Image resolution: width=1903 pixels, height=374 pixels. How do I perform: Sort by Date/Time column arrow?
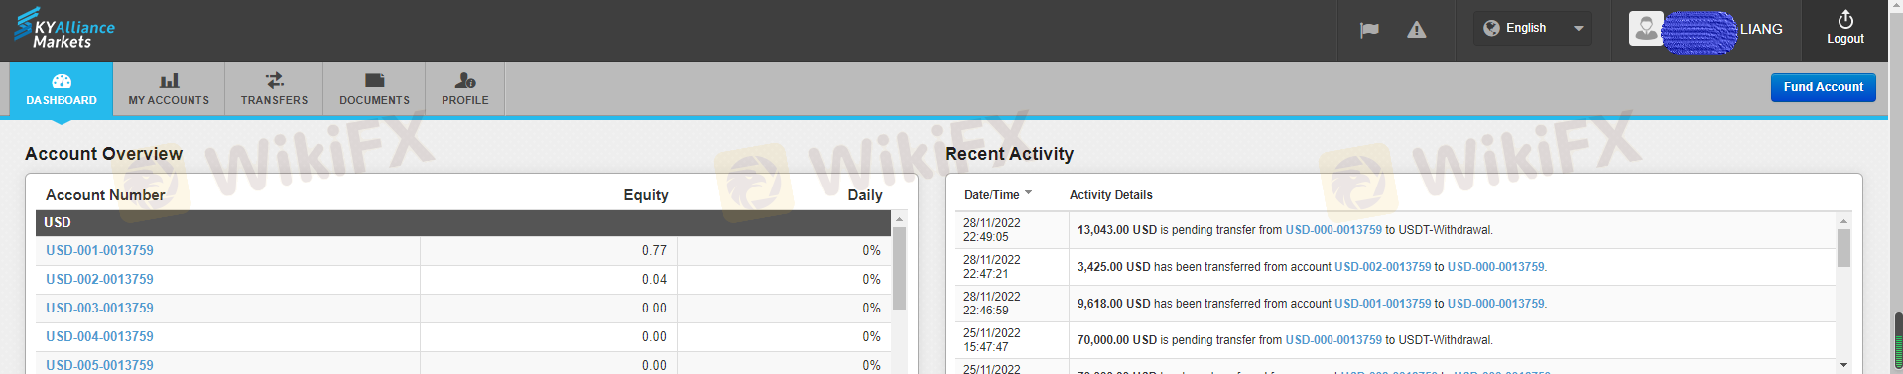click(x=1028, y=193)
